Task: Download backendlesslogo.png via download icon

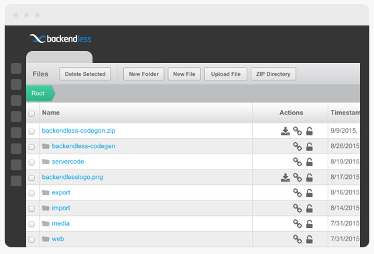Action: coord(286,178)
